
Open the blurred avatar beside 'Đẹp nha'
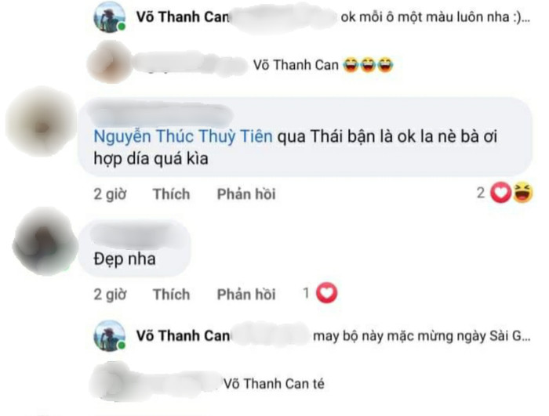coord(45,241)
